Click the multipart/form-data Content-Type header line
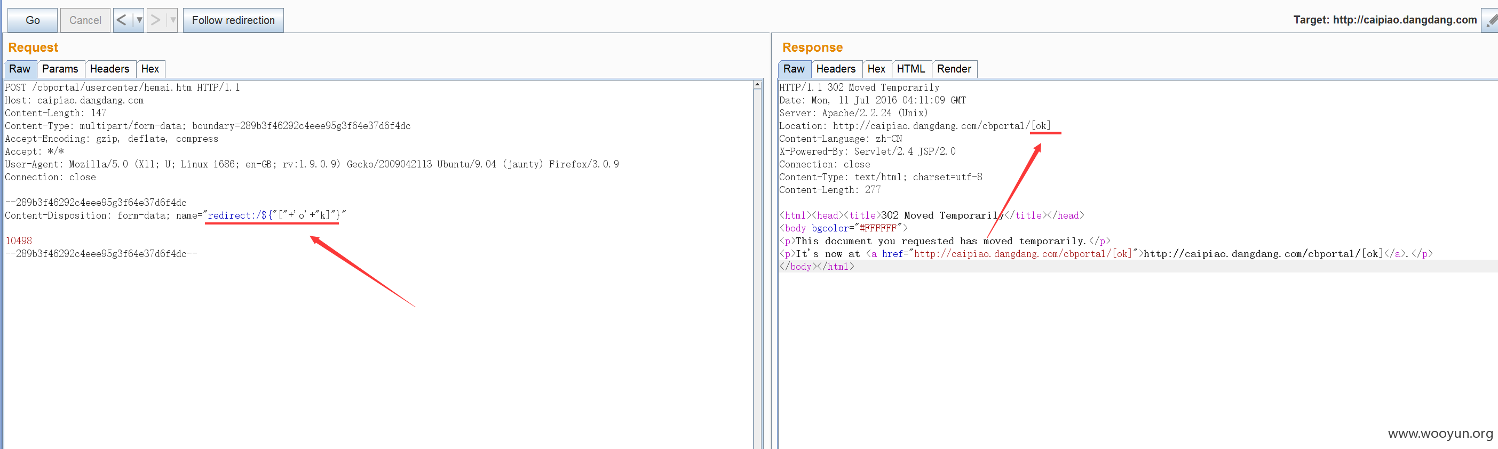This screenshot has width=1498, height=449. point(208,125)
